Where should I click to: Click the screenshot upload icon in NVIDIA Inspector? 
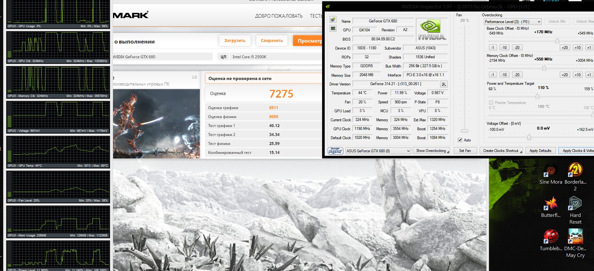click(x=333, y=20)
